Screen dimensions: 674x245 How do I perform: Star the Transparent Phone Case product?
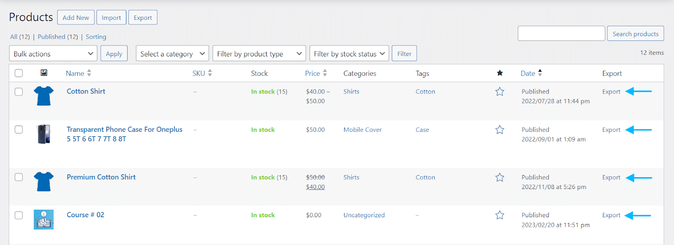[500, 130]
